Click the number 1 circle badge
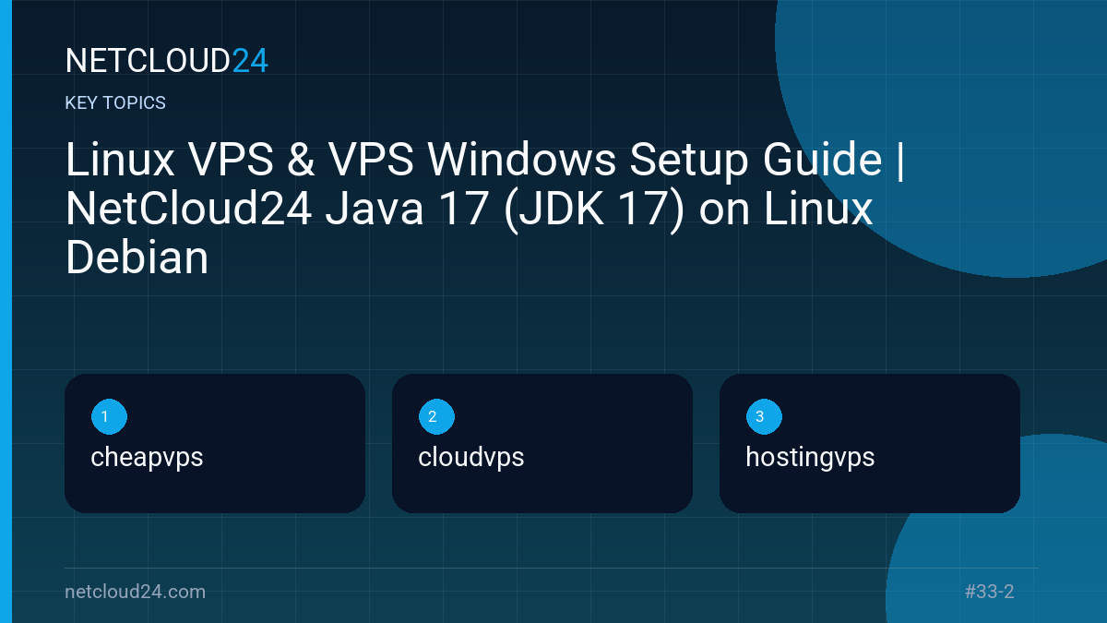The width and height of the screenshot is (1107, 623). 109,417
